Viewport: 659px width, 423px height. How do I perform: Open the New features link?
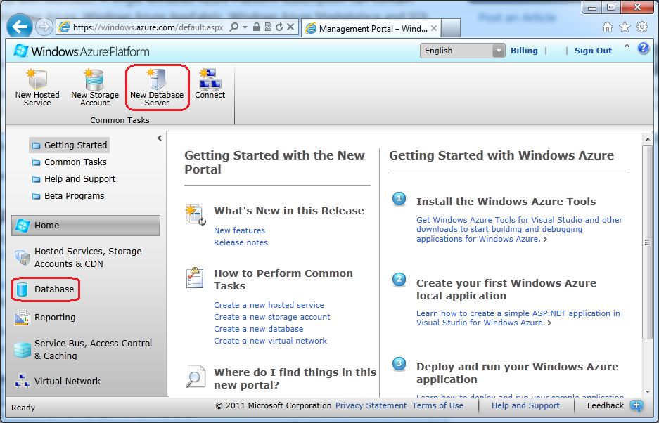coord(239,230)
